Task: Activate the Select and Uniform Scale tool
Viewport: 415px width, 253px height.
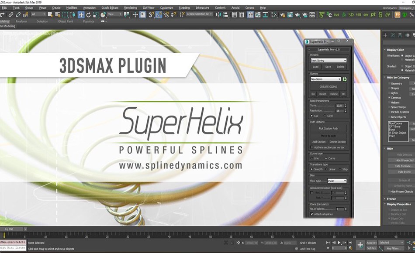Action: click(x=95, y=15)
